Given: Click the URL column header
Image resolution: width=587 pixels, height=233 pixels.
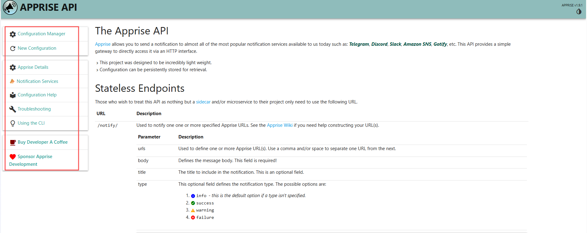Looking at the screenshot, I should click(101, 114).
